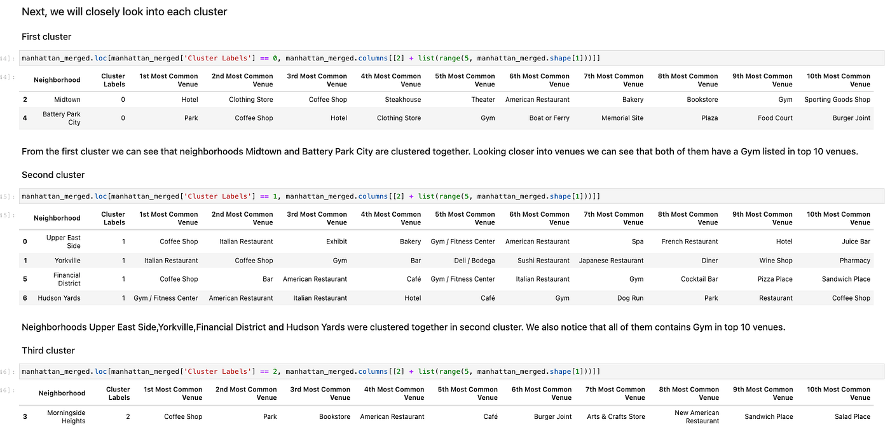
Task: Click the paragraph starting 'Neighborhoods Upper East Side,Yorkville'
Action: (404, 327)
